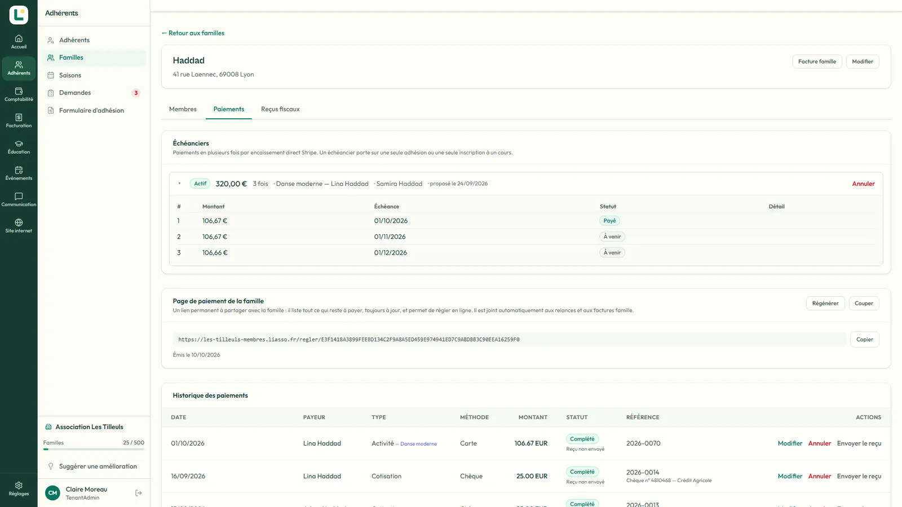Image resolution: width=902 pixels, height=507 pixels.
Task: Click Annuler for payment 2026-0070
Action: pos(820,443)
